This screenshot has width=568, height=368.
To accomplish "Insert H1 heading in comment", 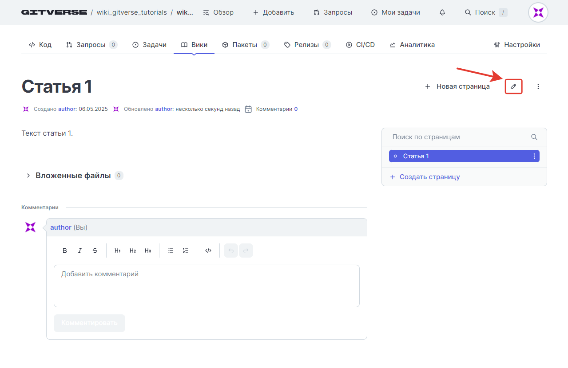I will 118,251.
